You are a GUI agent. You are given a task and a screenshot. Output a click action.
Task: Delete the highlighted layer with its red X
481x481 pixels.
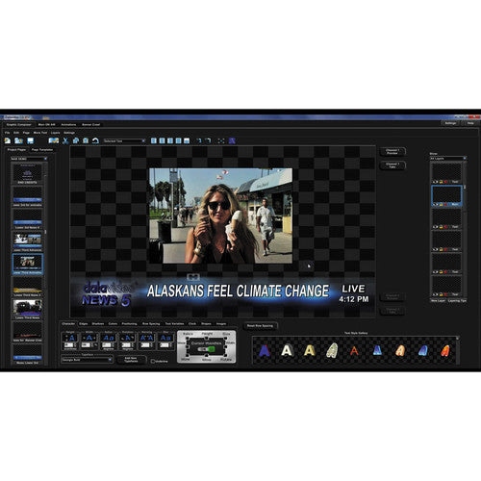pos(446,204)
